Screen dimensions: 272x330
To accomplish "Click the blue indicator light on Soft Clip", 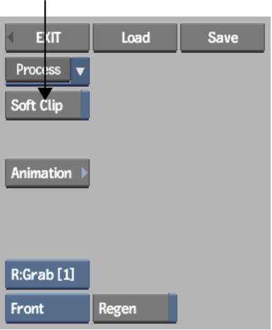I will [x=85, y=105].
